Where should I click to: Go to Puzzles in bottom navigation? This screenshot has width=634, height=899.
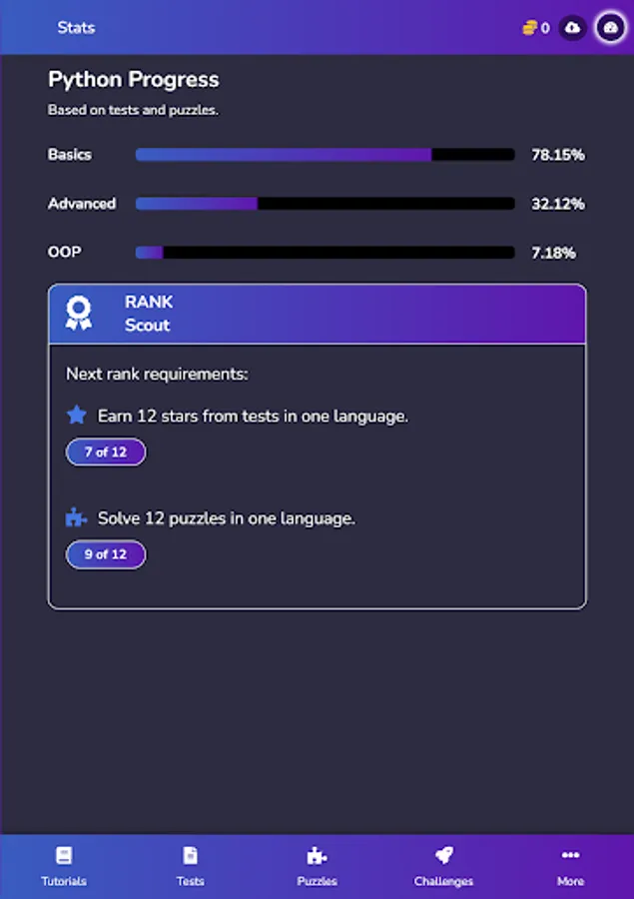(x=317, y=865)
